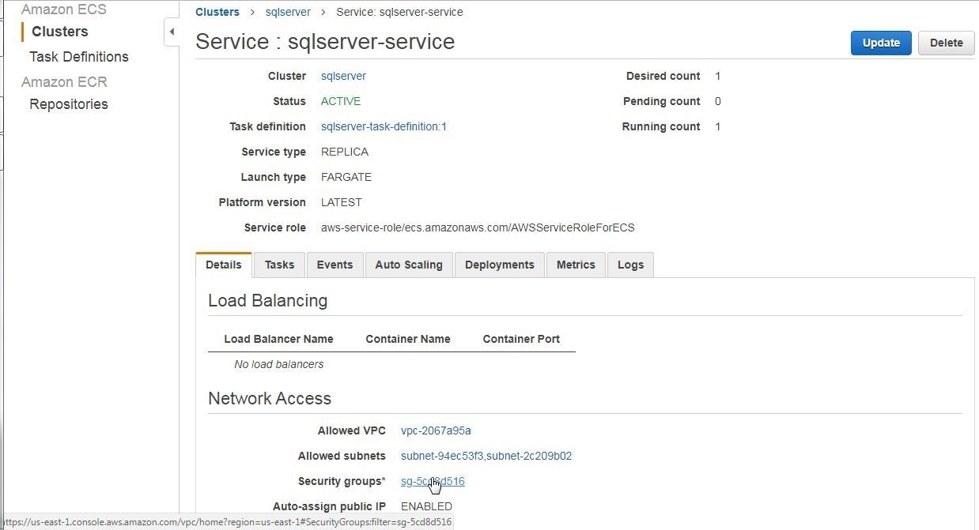979x530 pixels.
Task: Switch to the Metrics tab
Action: click(x=576, y=265)
